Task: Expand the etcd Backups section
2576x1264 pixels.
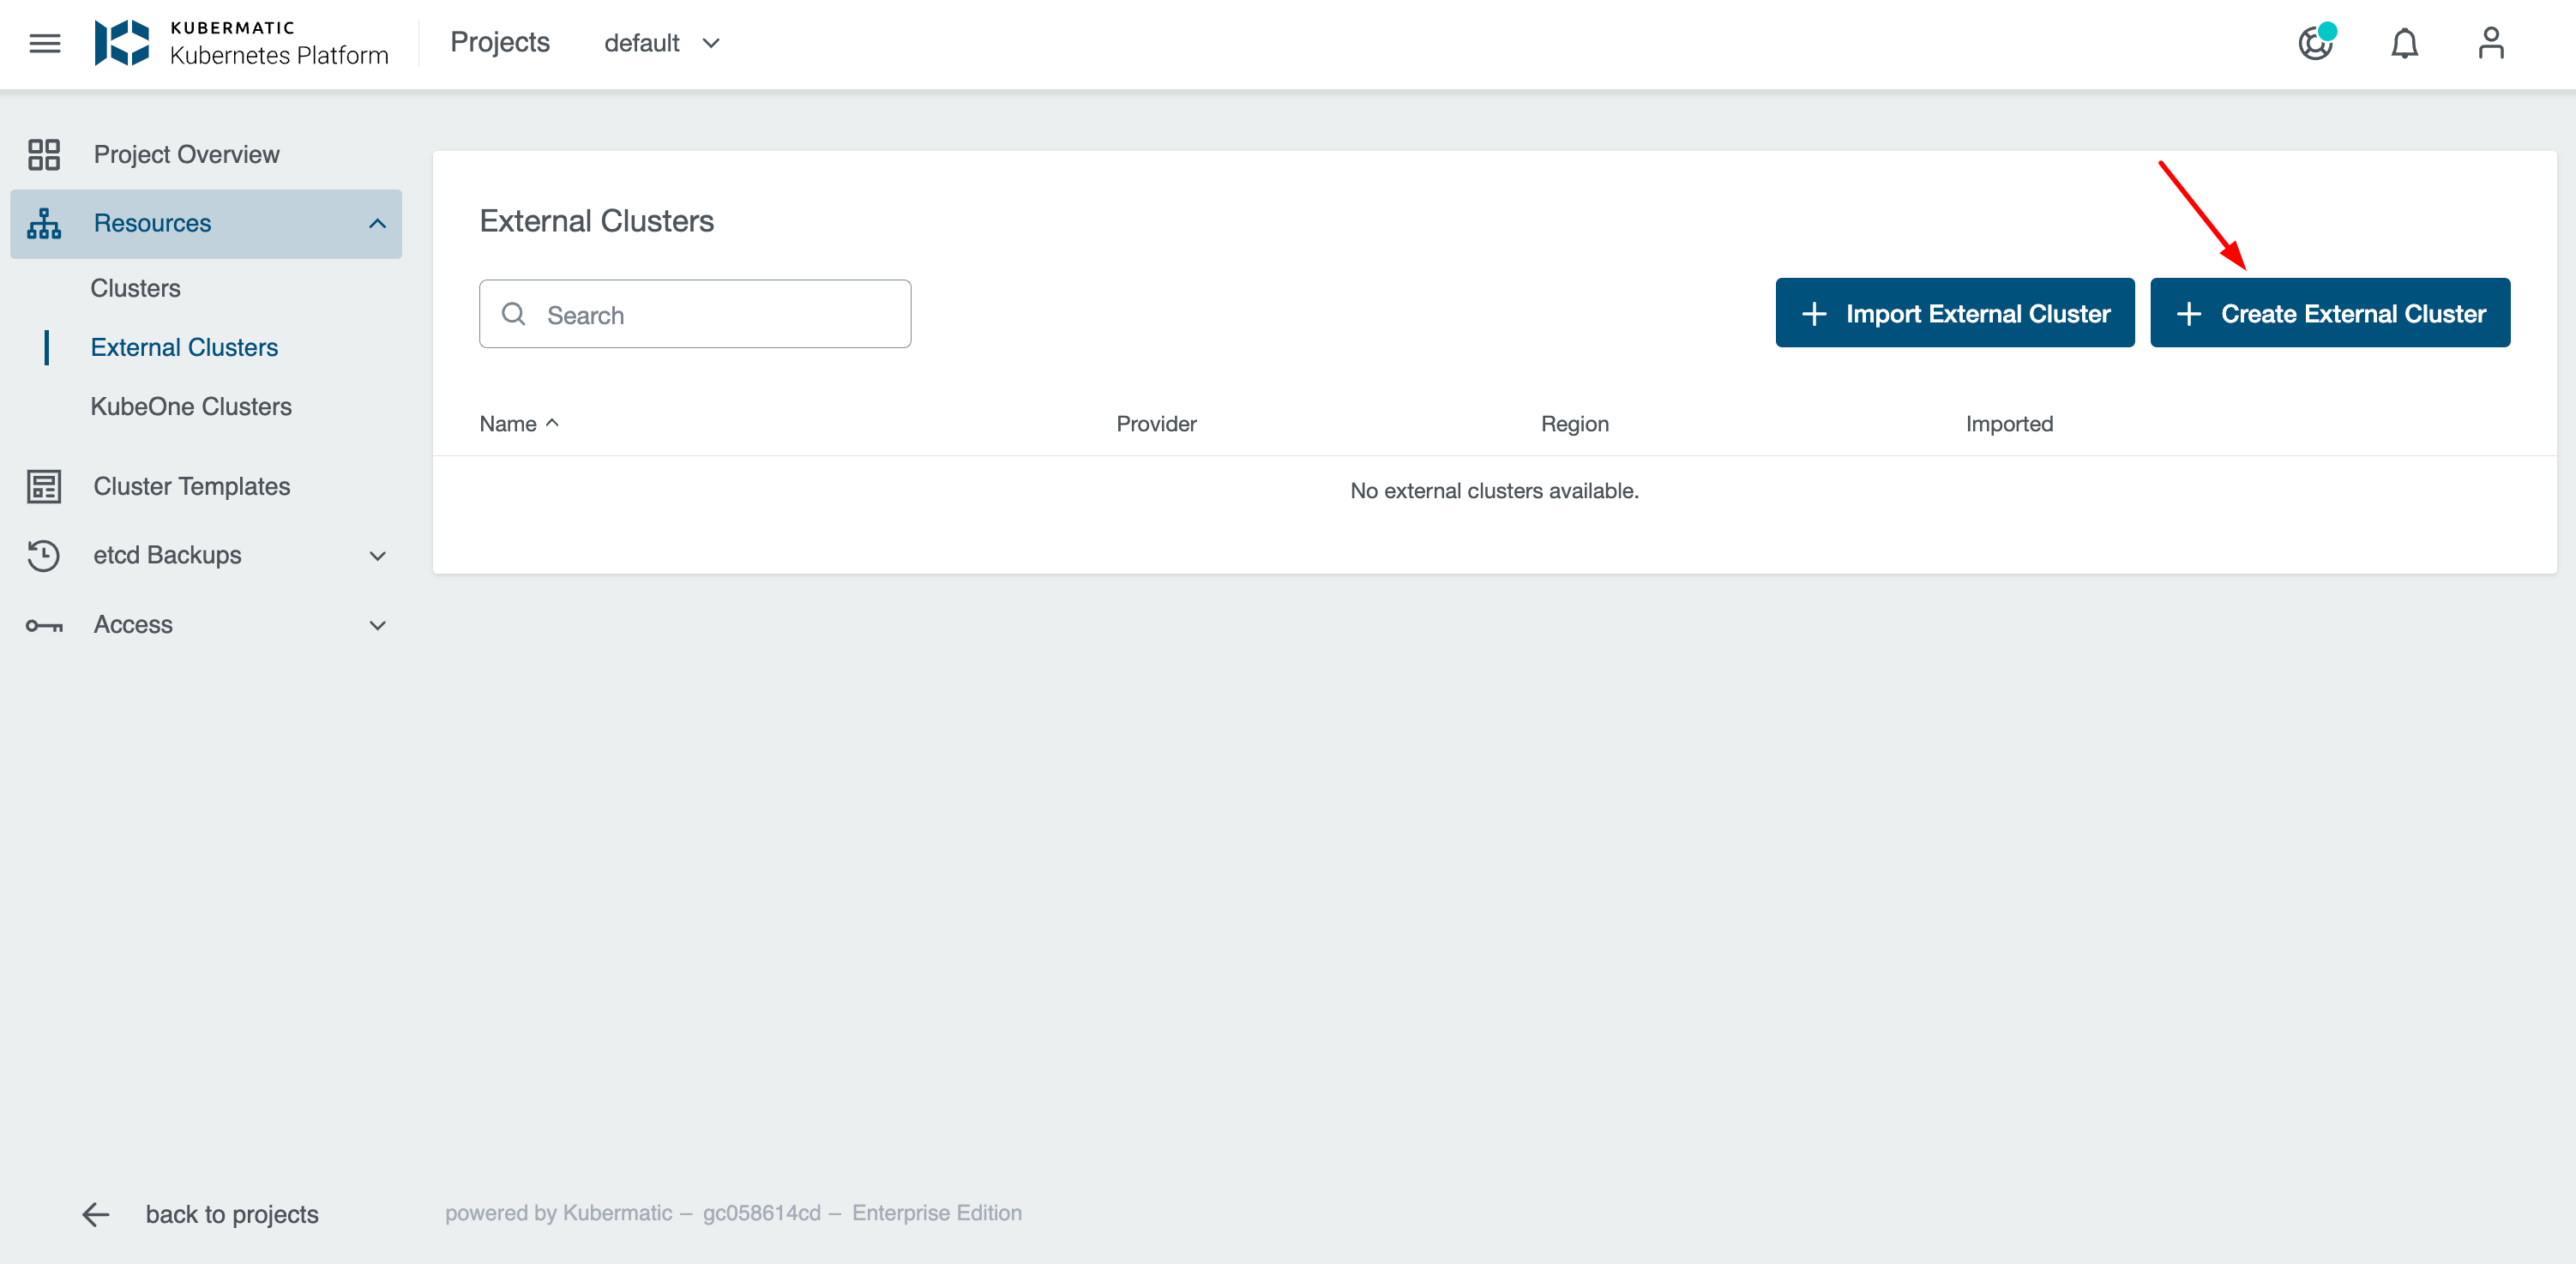Action: pyautogui.click(x=377, y=556)
